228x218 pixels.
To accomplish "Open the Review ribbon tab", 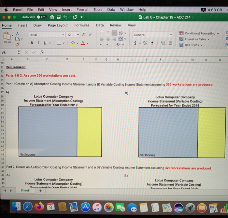I will [x=116, y=25].
